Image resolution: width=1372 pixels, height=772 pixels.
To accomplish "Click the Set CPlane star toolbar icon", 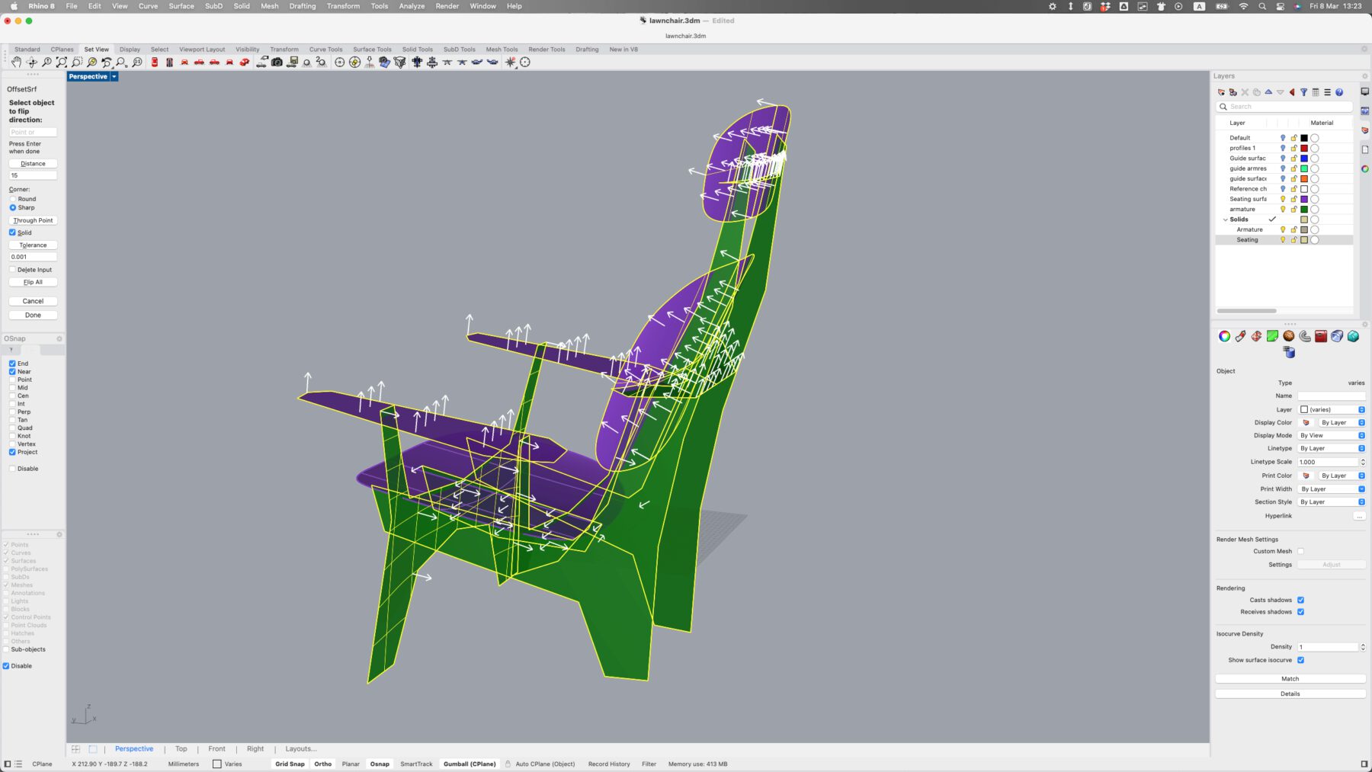I will 511,62.
